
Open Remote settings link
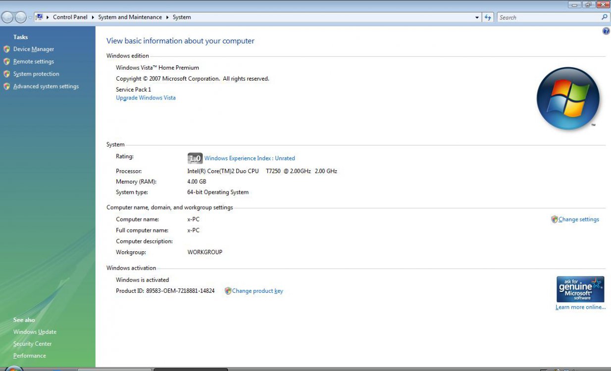click(34, 61)
